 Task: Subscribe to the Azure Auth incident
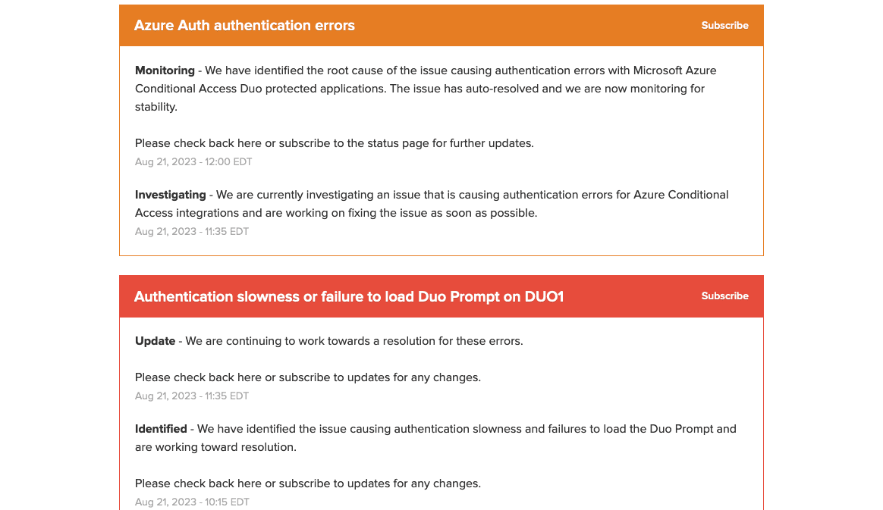pyautogui.click(x=724, y=26)
